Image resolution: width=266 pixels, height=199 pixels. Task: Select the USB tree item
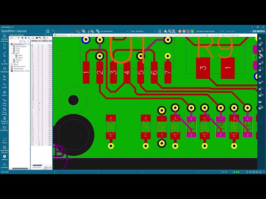pos(17,62)
